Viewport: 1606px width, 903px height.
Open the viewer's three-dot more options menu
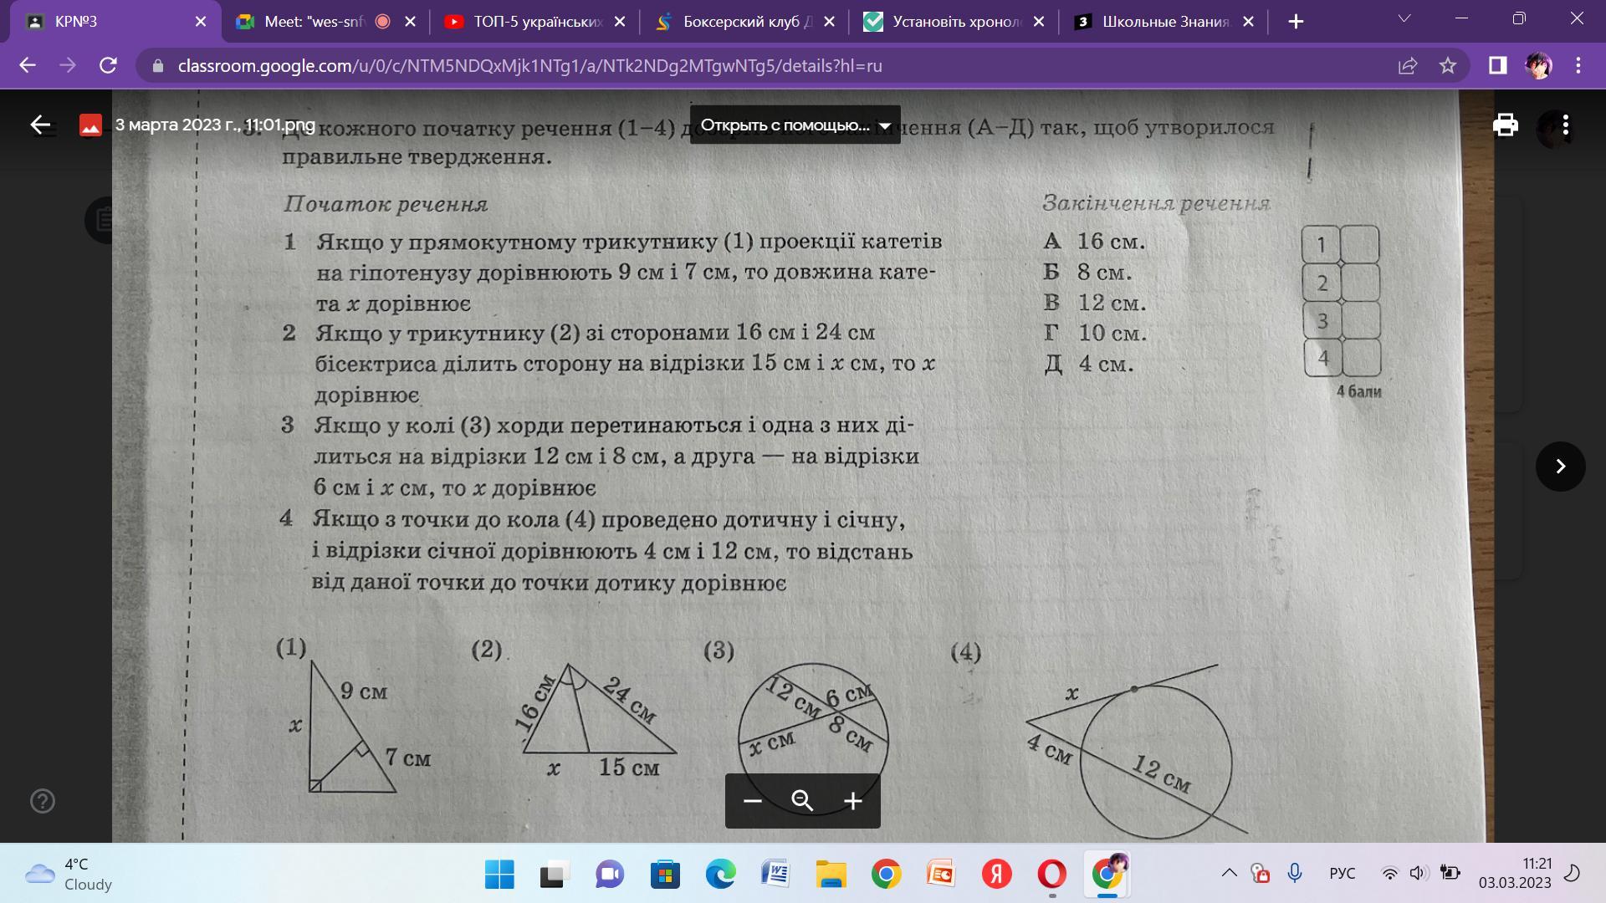pos(1565,125)
